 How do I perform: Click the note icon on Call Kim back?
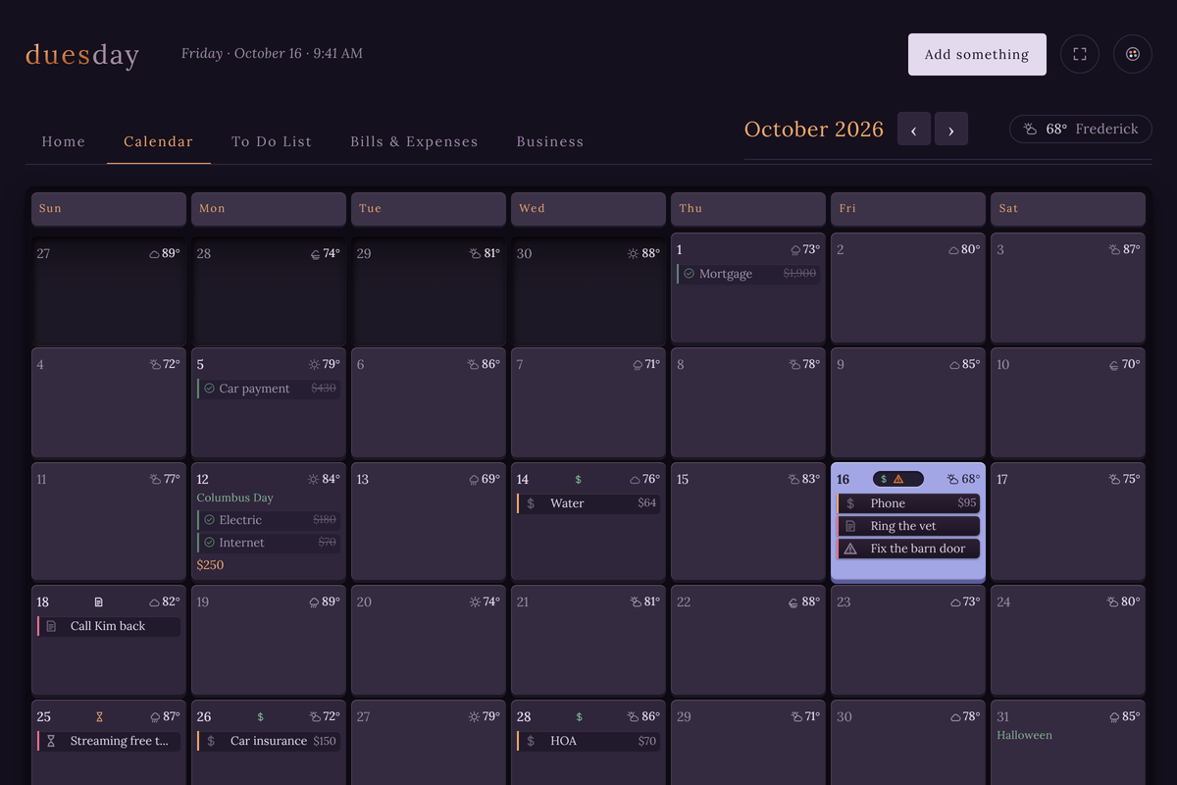tap(51, 626)
